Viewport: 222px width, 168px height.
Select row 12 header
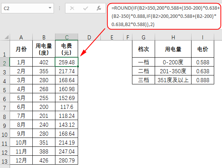click(x=5, y=151)
